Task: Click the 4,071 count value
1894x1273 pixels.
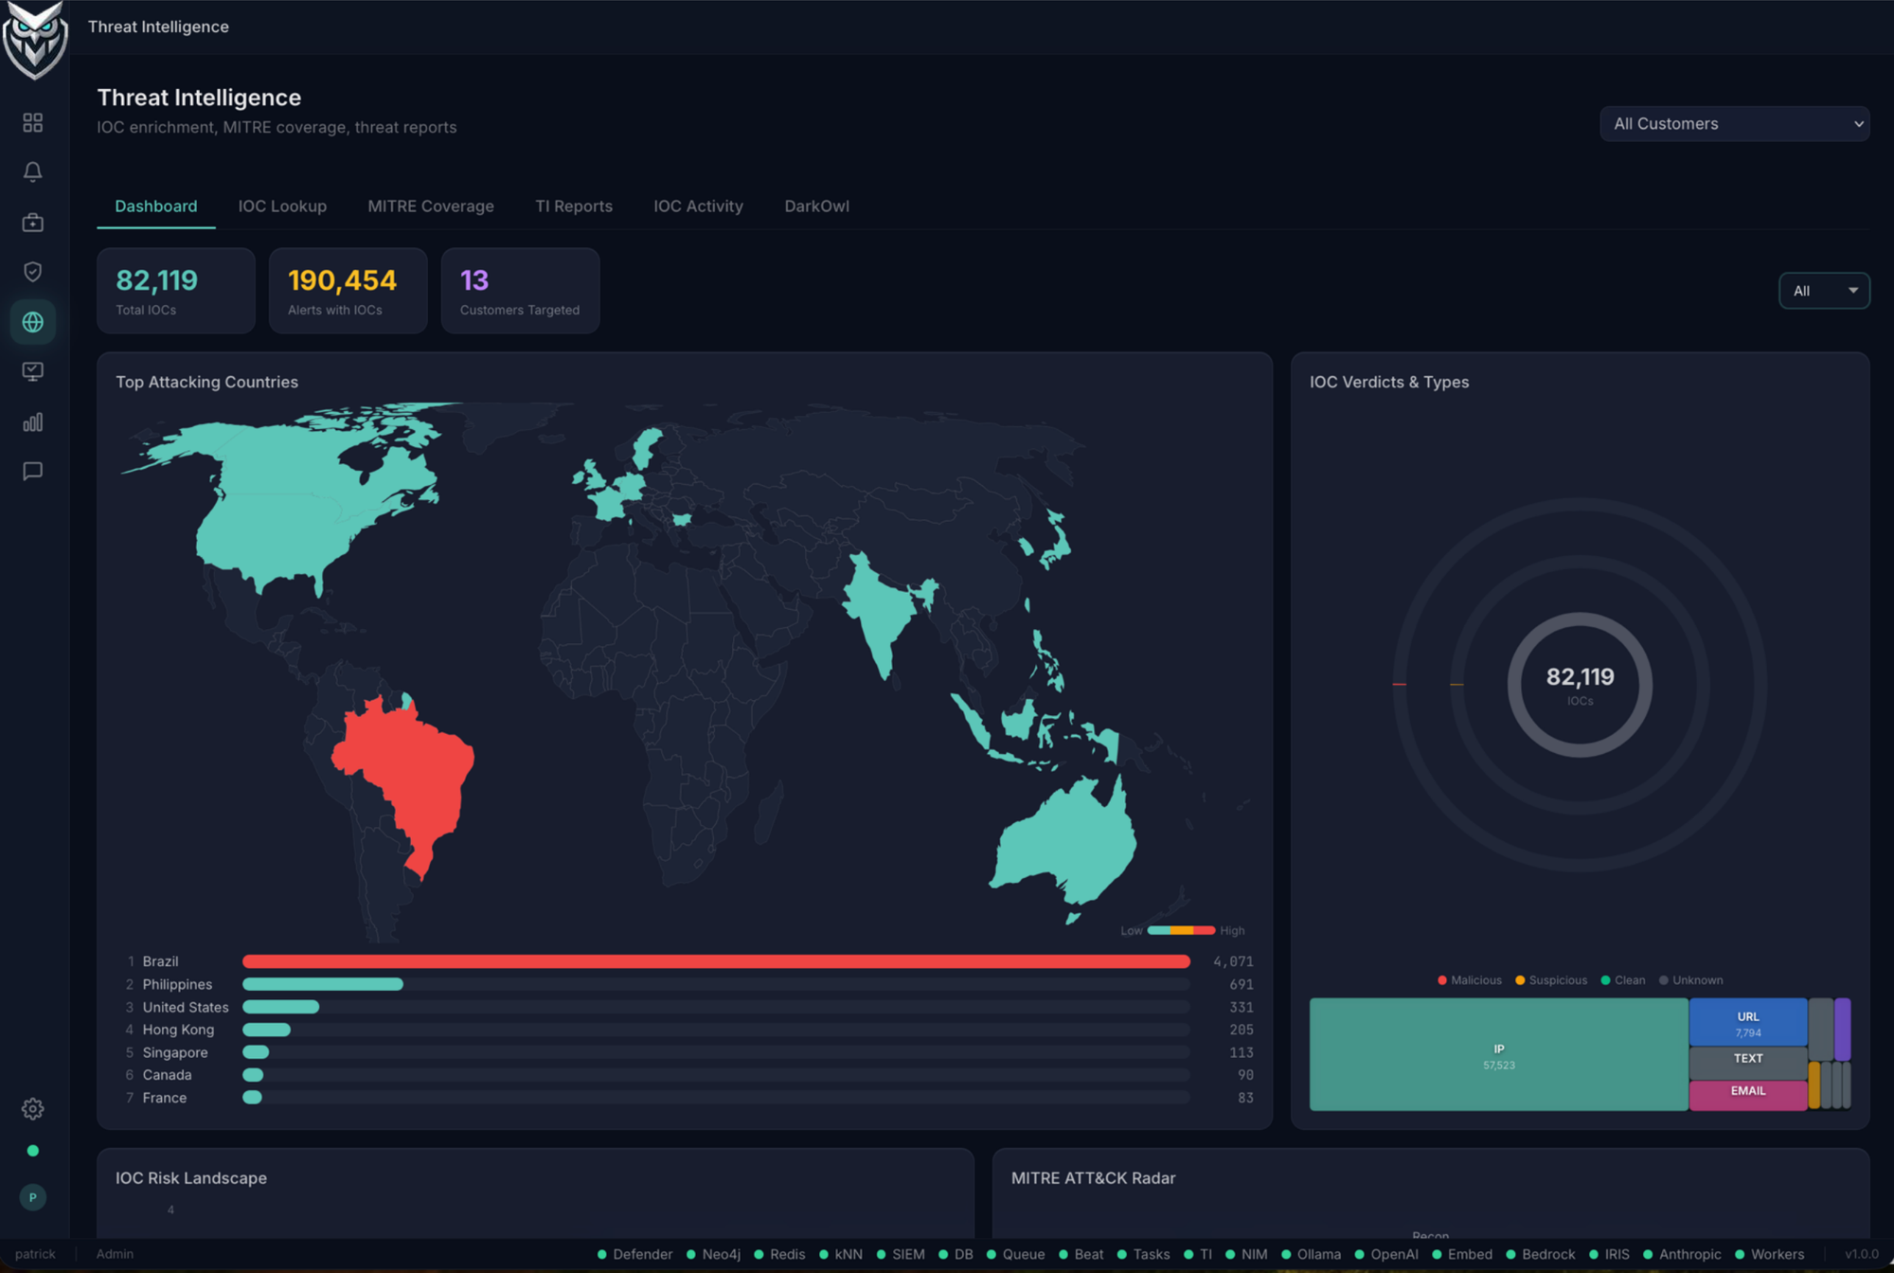Action: coord(1233,961)
